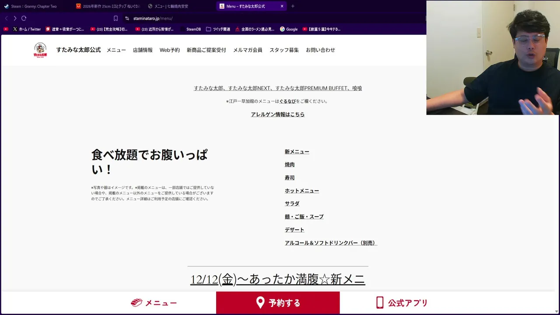Close the Menu – すたみな太郎公式 tab
The width and height of the screenshot is (560, 315).
[282, 6]
